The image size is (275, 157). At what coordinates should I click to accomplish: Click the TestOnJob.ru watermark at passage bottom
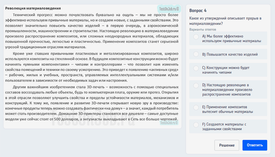click(x=169, y=123)
